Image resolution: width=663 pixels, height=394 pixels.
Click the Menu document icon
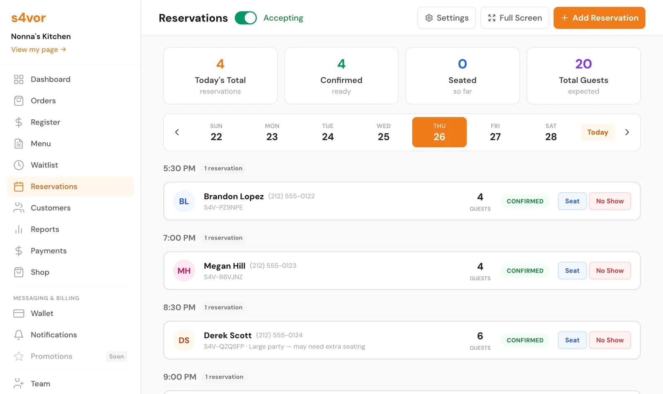(19, 143)
